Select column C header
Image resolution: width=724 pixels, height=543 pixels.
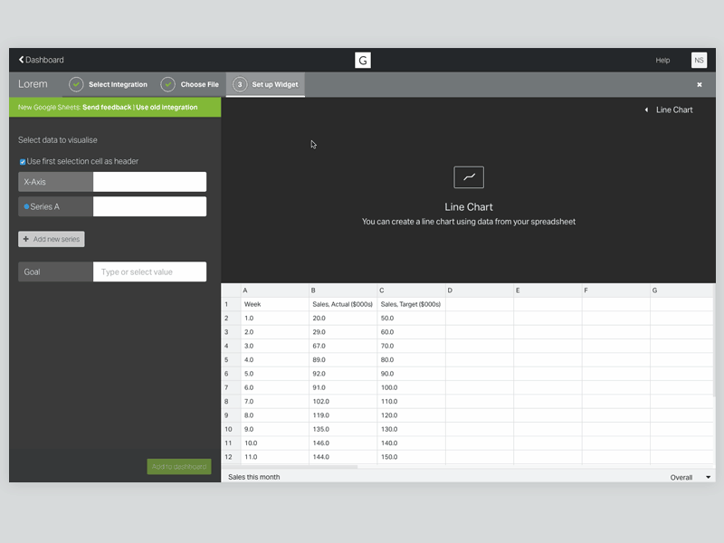coord(412,291)
